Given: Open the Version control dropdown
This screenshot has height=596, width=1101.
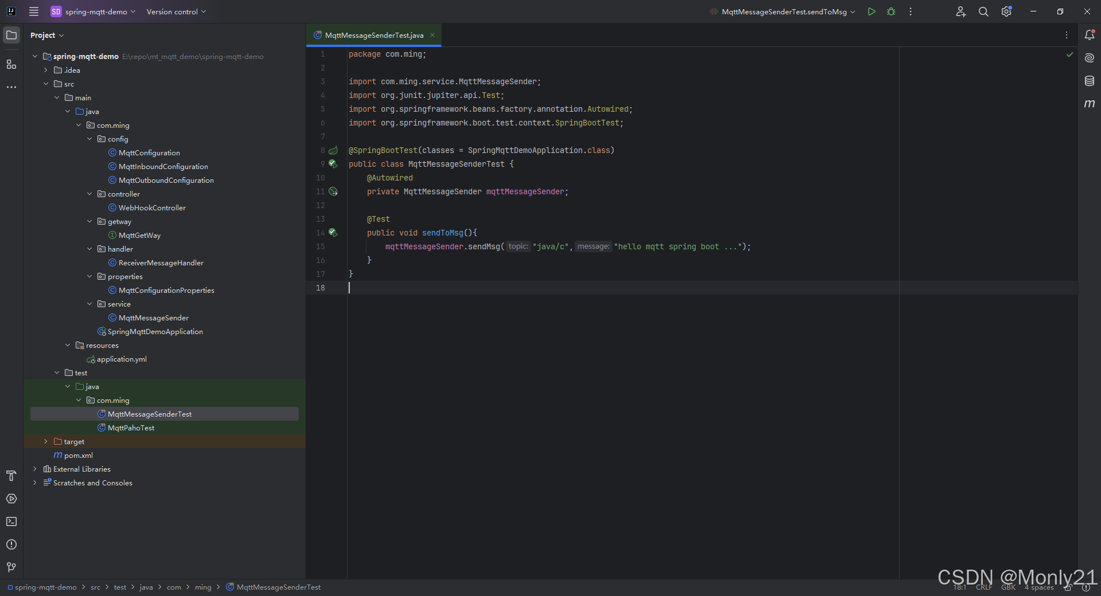Looking at the screenshot, I should (x=176, y=11).
